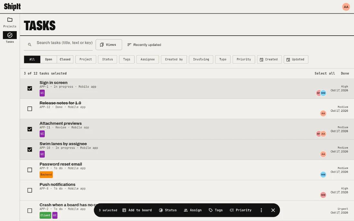Open more actions three-dot menu in selection bar
The image size is (354, 221).
coord(261,210)
